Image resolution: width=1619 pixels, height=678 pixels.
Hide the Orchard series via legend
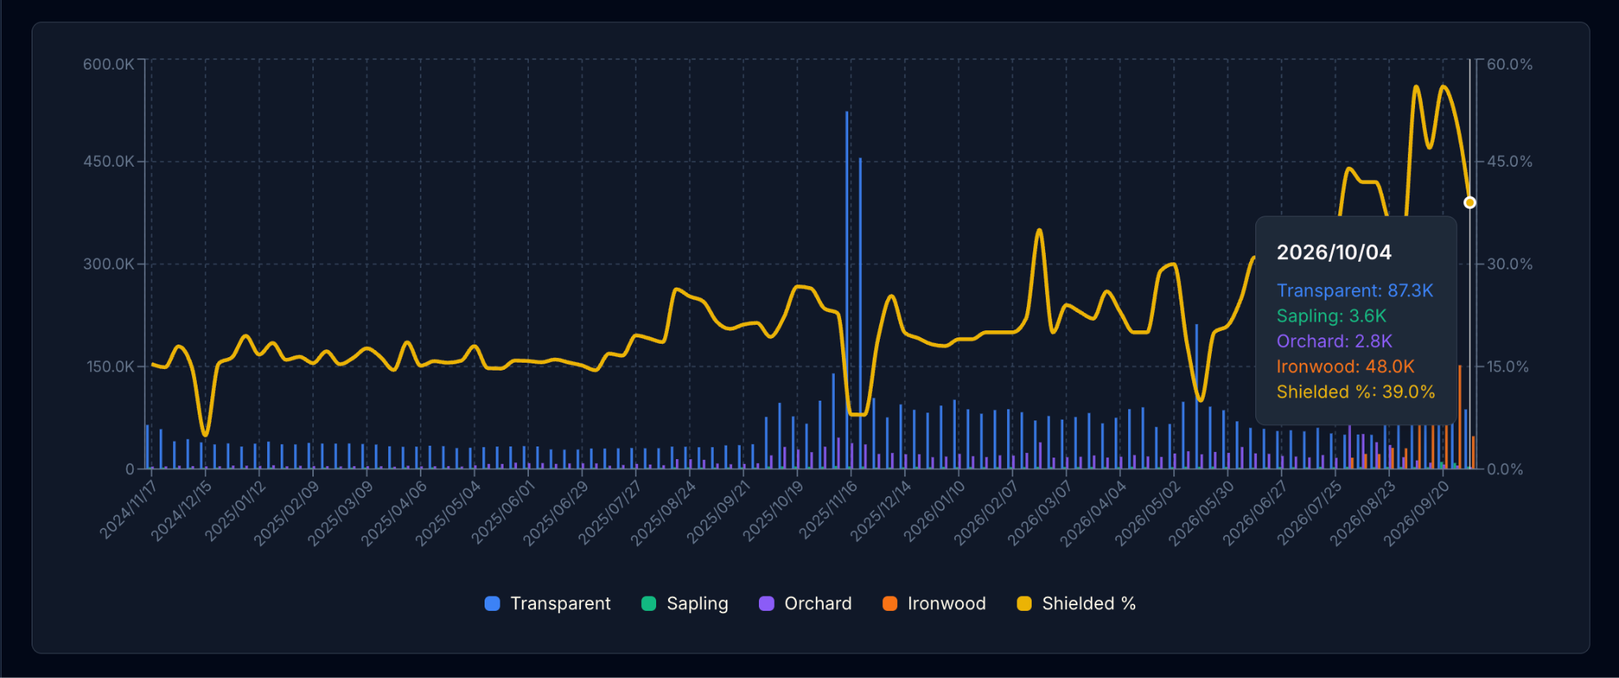pyautogui.click(x=806, y=604)
